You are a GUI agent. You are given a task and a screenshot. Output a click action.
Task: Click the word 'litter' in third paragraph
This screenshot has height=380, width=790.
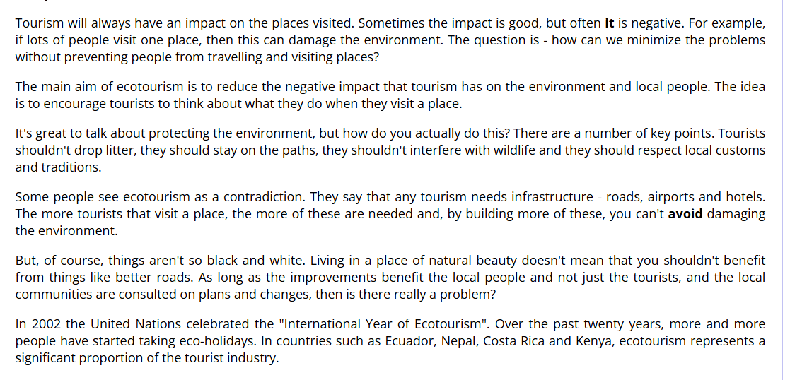click(122, 150)
